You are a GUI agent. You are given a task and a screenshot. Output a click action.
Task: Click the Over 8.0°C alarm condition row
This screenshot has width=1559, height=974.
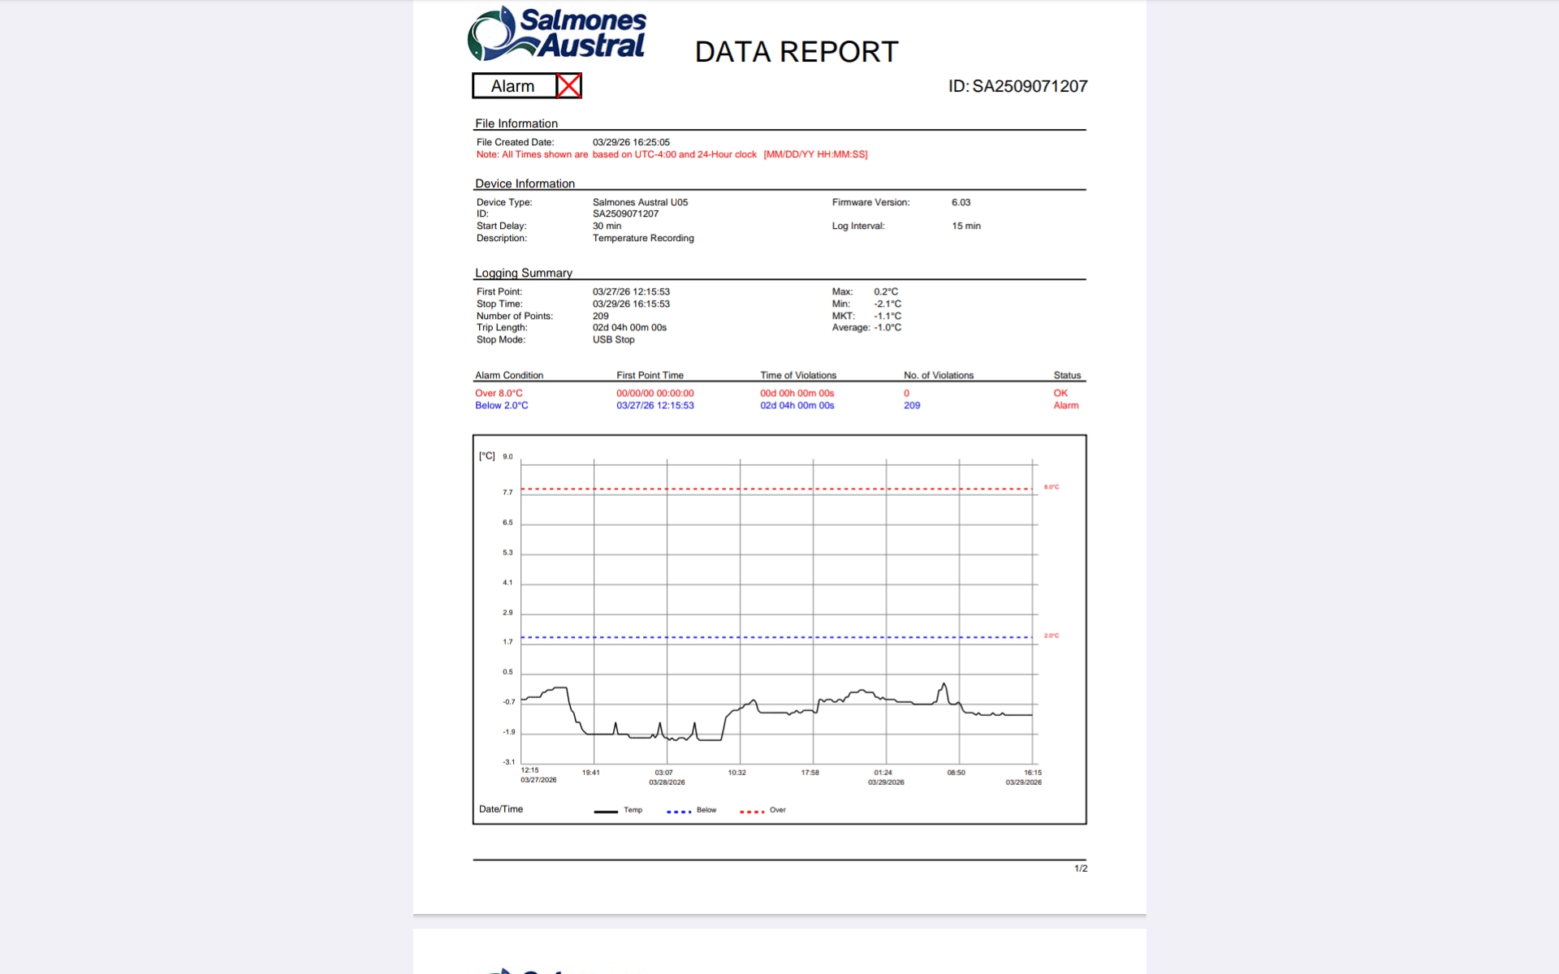click(499, 393)
